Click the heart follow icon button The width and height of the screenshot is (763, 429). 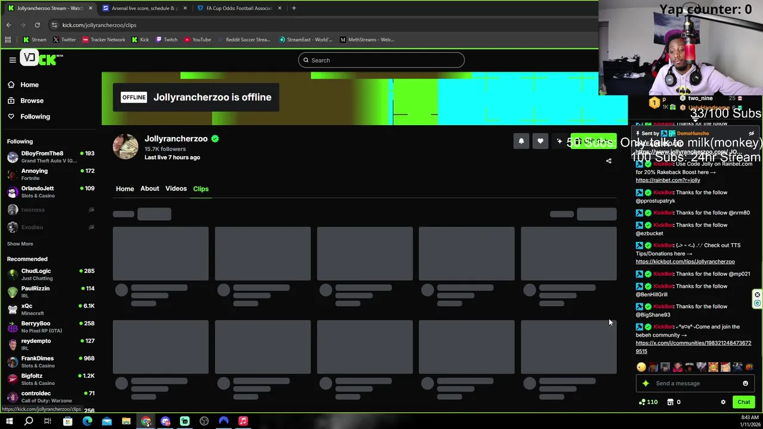[x=540, y=141]
